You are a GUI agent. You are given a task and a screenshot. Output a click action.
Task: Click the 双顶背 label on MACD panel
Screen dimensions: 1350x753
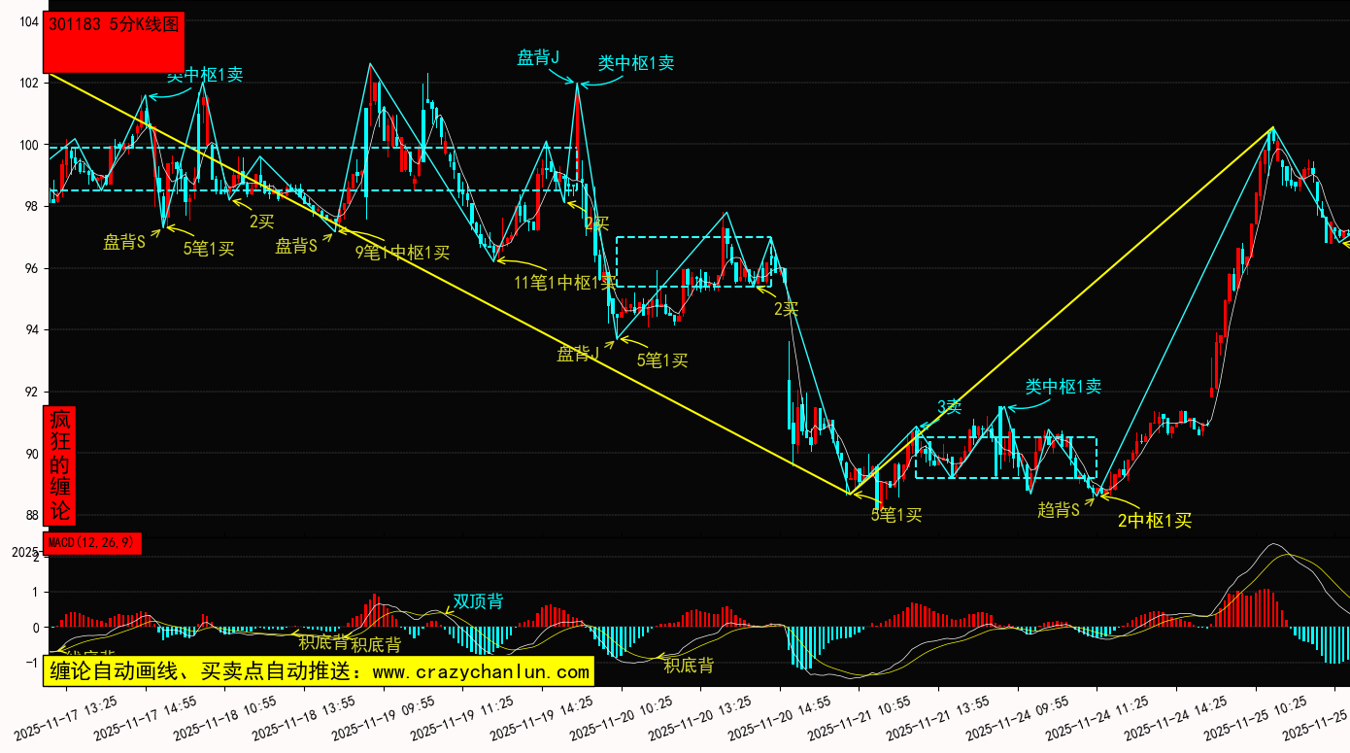(478, 601)
